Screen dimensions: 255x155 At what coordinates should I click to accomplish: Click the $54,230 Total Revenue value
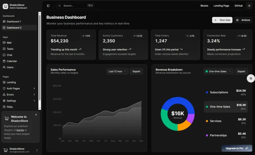[59, 41]
